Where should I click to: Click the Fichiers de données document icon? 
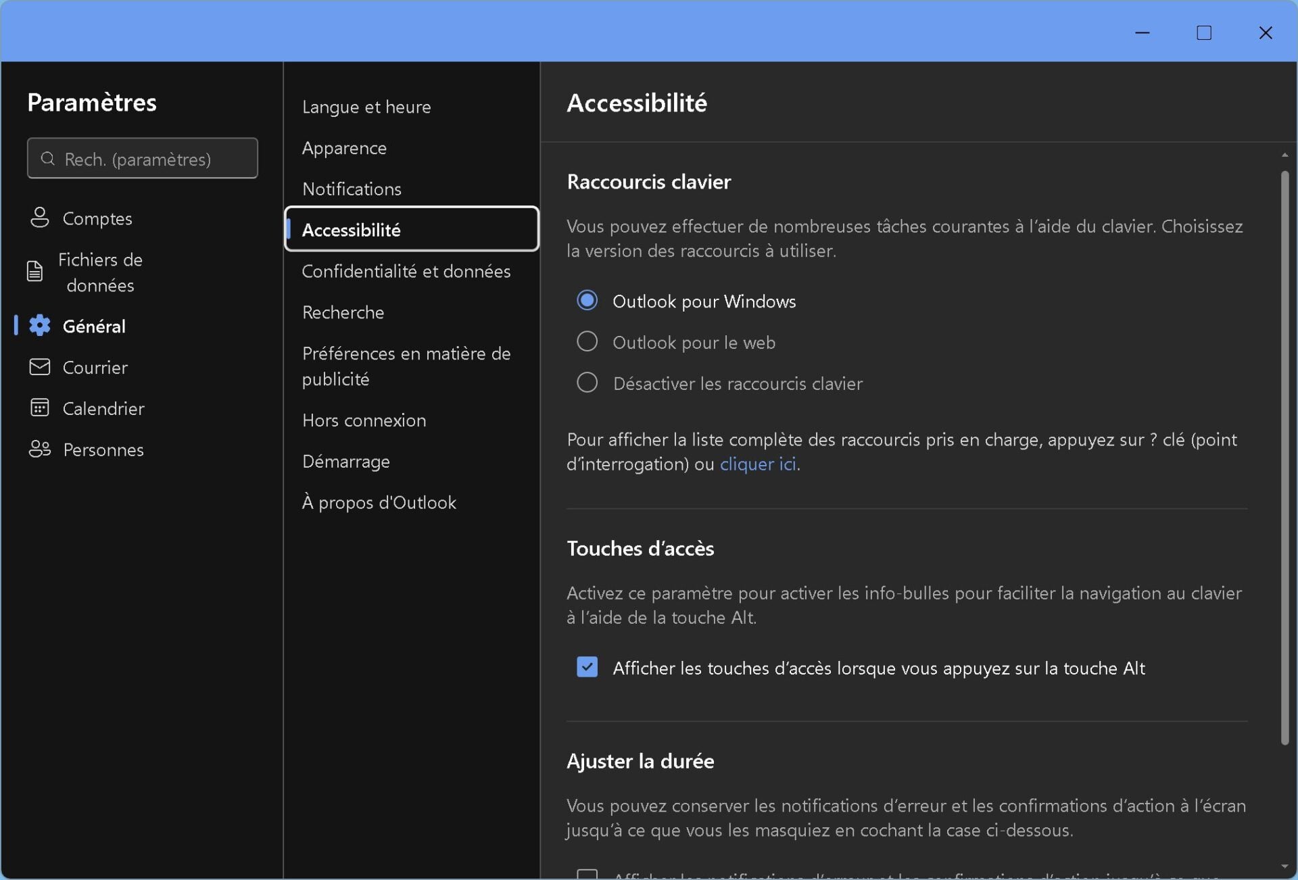[x=34, y=272]
